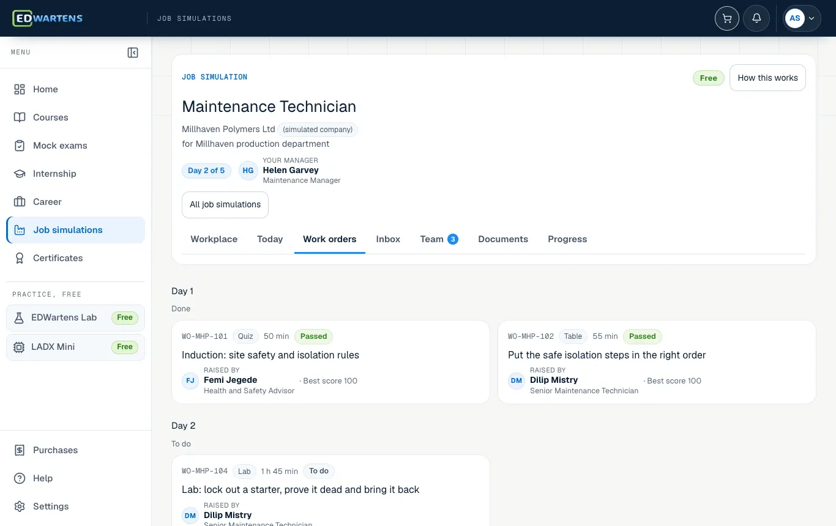Image resolution: width=836 pixels, height=526 pixels.
Task: Click the Internship graduation cap icon
Action: [x=20, y=174]
